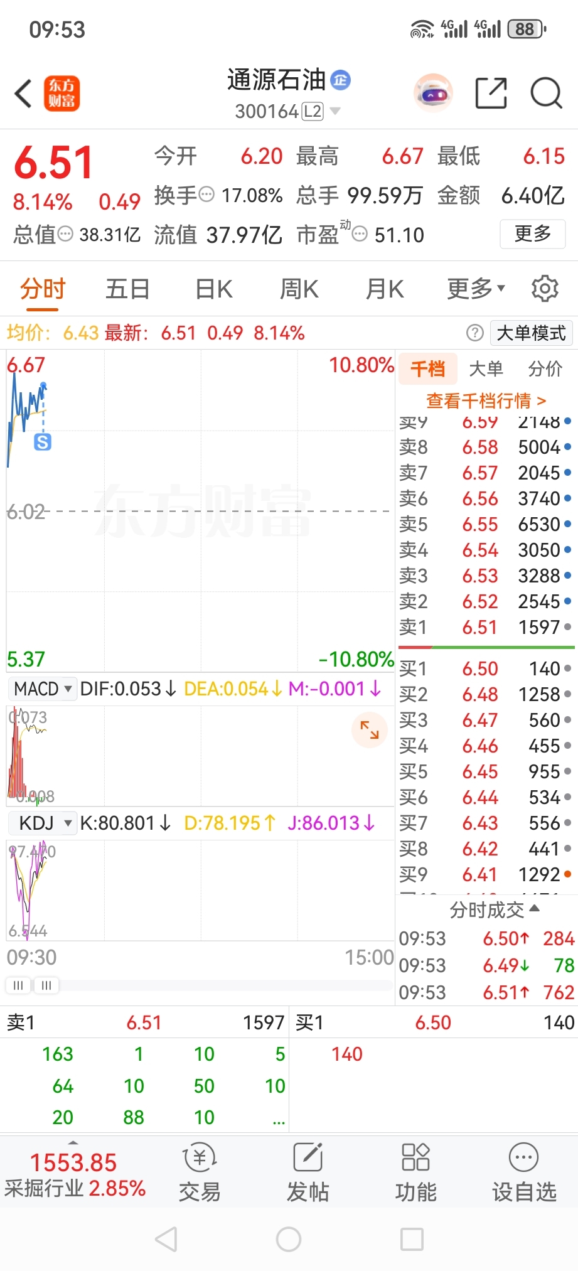
Task: Tap the back arrow icon
Action: click(x=24, y=94)
